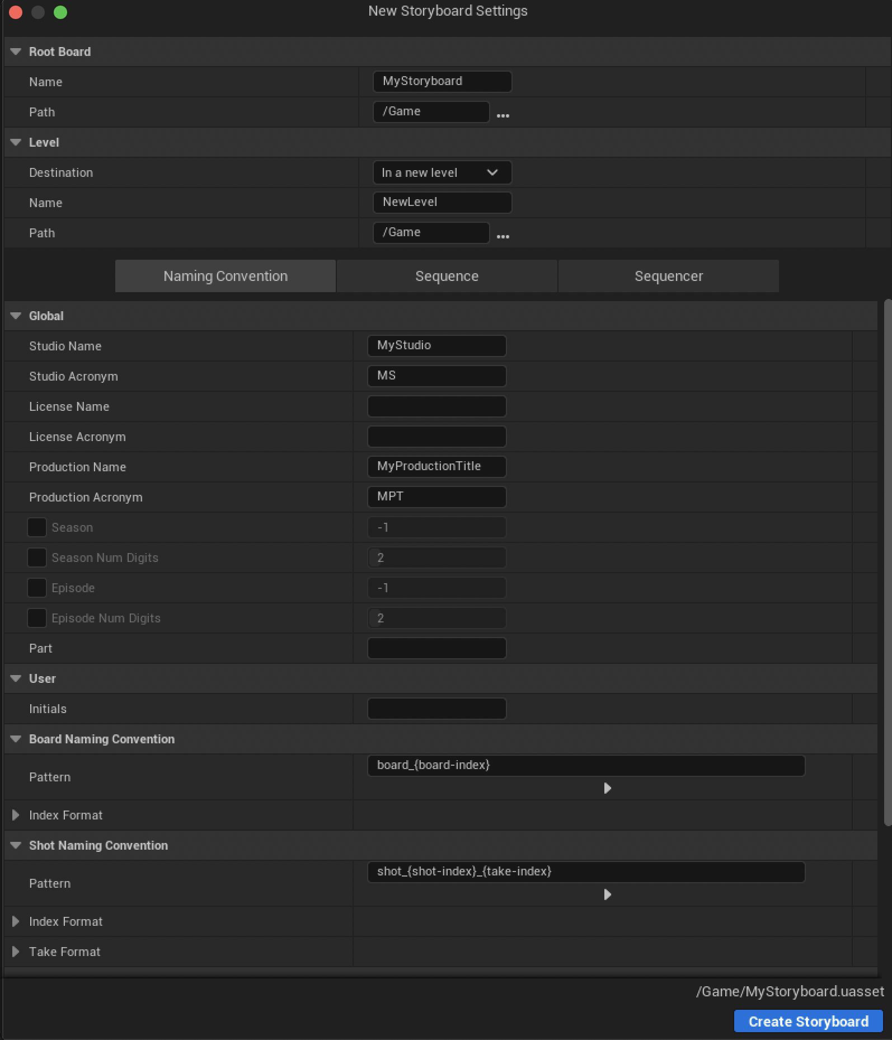Collapse the Root Board section
892x1040 pixels.
click(x=16, y=51)
